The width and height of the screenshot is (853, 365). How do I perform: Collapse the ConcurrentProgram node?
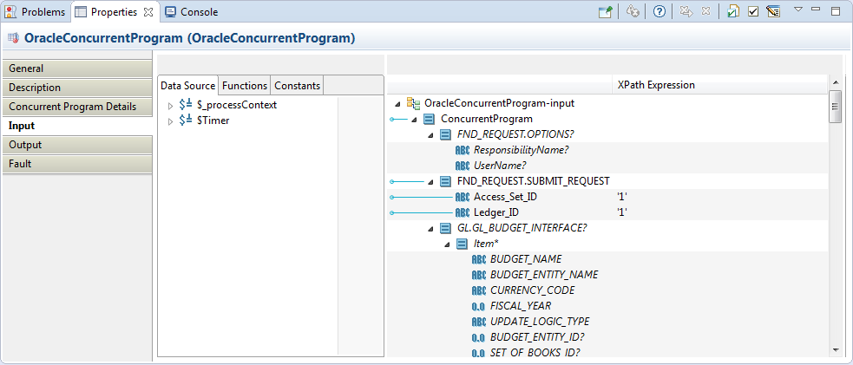tap(414, 119)
